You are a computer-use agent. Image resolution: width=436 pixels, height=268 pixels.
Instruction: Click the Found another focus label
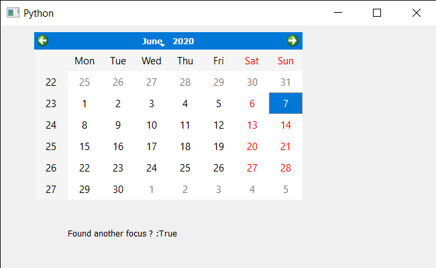pos(122,234)
